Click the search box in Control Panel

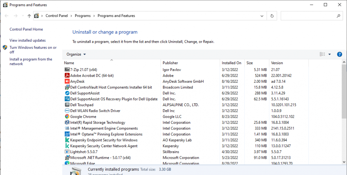click(x=308, y=16)
